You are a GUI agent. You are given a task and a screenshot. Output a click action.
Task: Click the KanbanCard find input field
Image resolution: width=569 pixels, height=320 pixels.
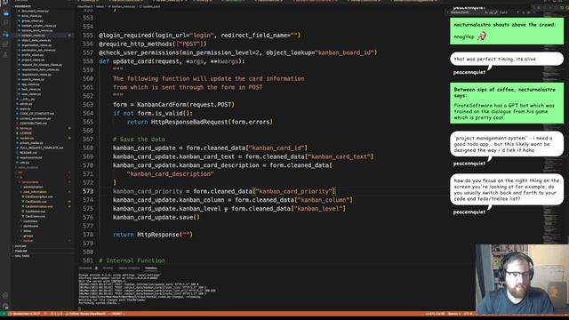coord(466,12)
